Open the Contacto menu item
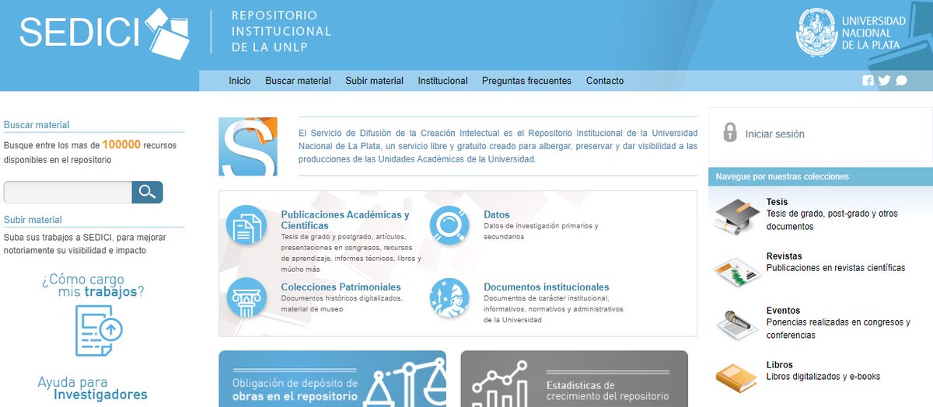933x407 pixels. [605, 81]
